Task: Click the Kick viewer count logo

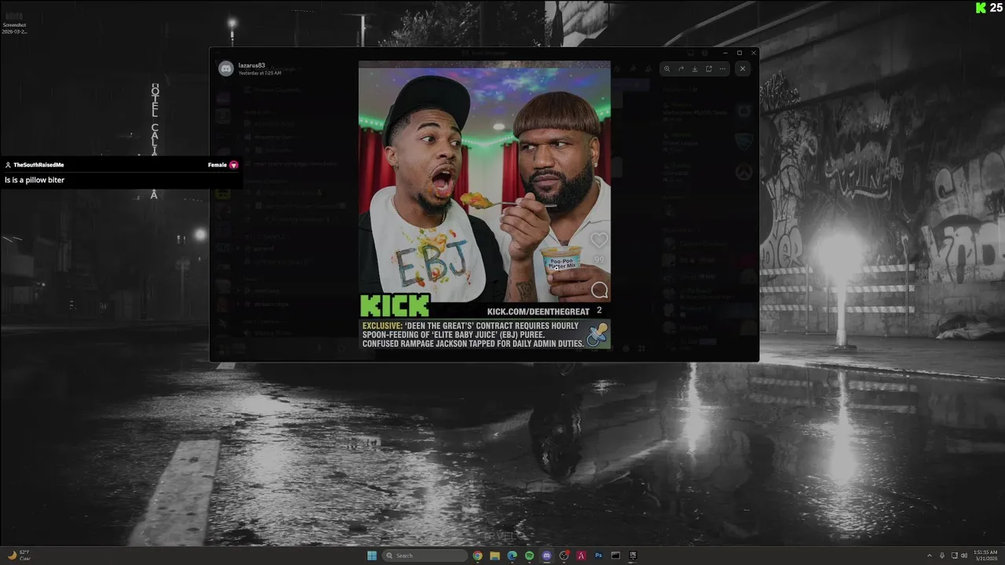Action: (x=981, y=8)
